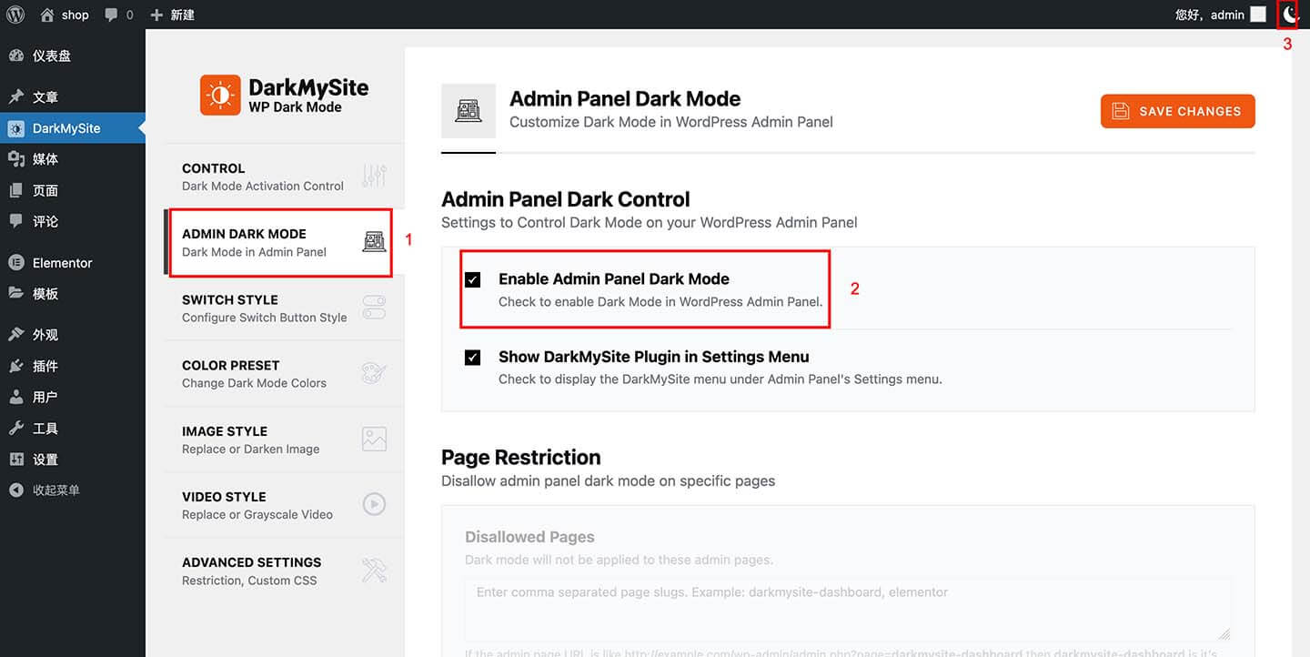
Task: Open the COLOR PRESET tab
Action: click(284, 373)
